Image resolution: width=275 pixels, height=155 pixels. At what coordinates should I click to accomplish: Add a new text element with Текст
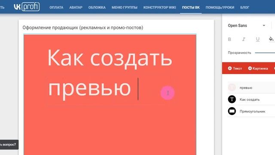click(x=235, y=68)
